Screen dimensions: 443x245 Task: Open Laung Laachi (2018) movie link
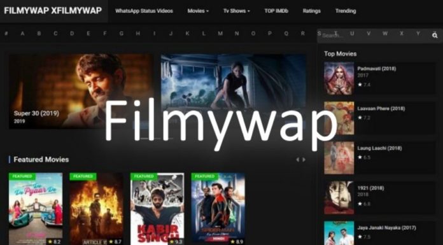(x=379, y=148)
